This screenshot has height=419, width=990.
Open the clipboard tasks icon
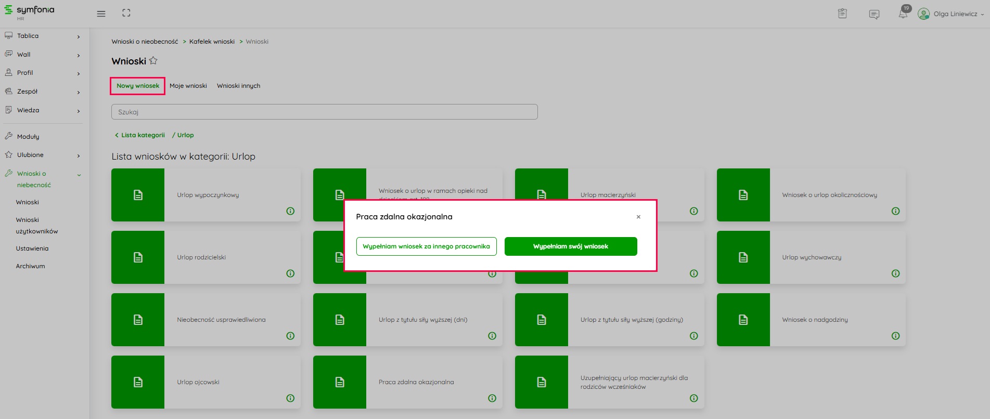(842, 14)
